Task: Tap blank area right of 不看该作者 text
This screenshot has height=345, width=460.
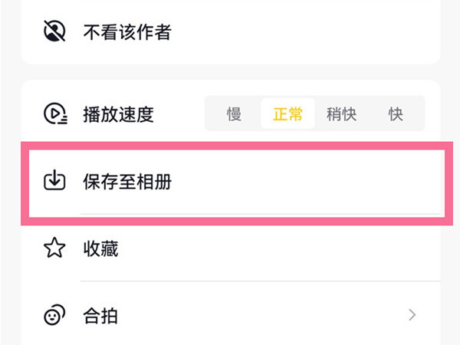Action: (307, 31)
